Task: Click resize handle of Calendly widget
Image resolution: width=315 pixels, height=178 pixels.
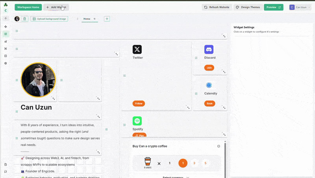Action: coord(224,107)
